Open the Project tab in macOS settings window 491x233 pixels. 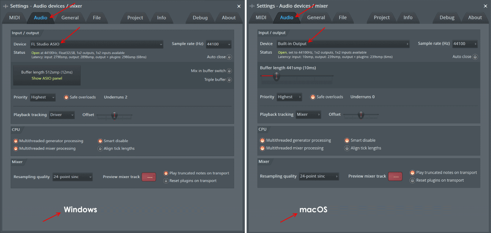[x=381, y=18]
